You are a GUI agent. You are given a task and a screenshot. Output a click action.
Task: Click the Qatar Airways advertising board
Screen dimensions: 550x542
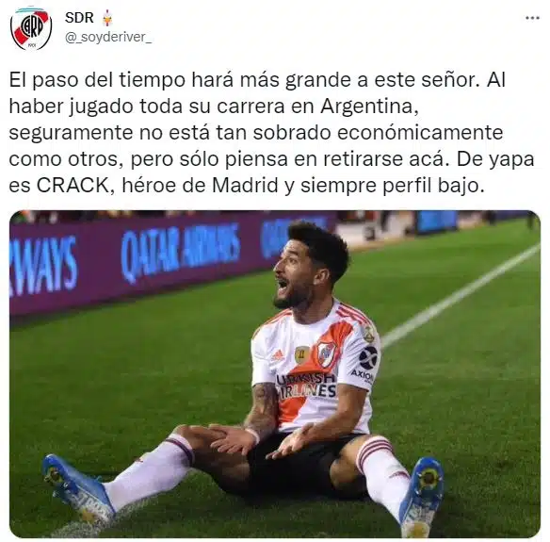[x=180, y=251]
